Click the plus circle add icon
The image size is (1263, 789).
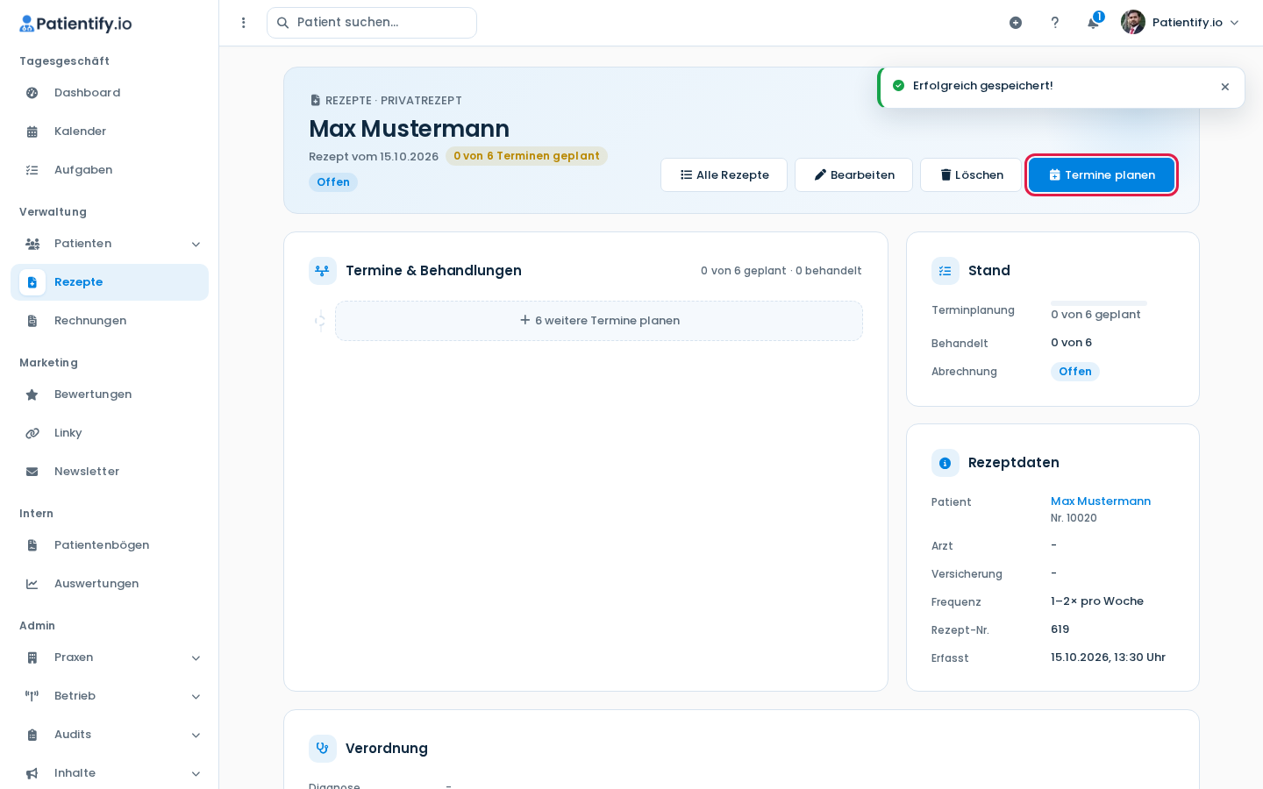click(x=1016, y=23)
